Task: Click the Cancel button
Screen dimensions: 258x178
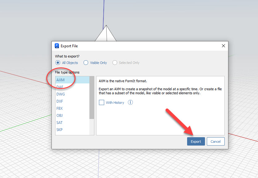Action: point(215,141)
